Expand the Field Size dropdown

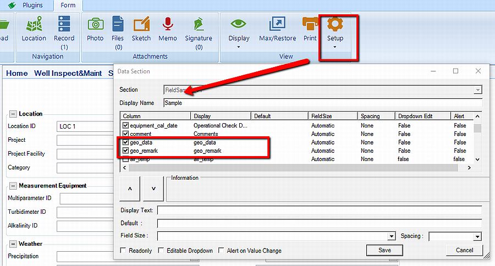pos(391,236)
